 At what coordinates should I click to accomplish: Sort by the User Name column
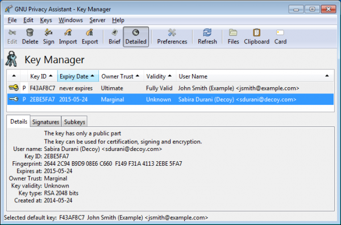coord(255,76)
